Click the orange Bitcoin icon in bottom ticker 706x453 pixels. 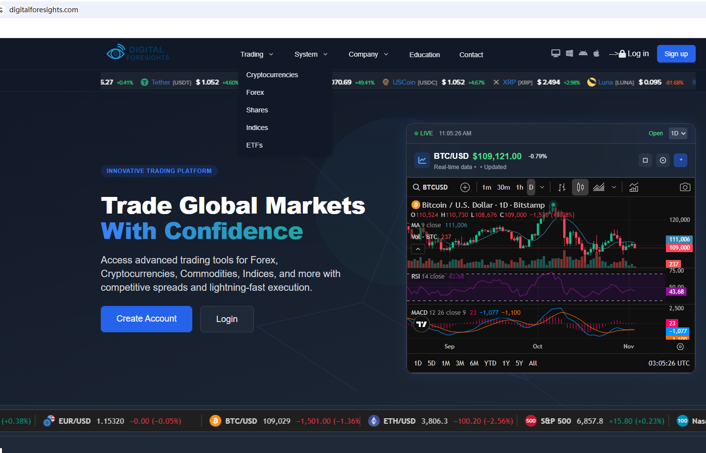[215, 421]
